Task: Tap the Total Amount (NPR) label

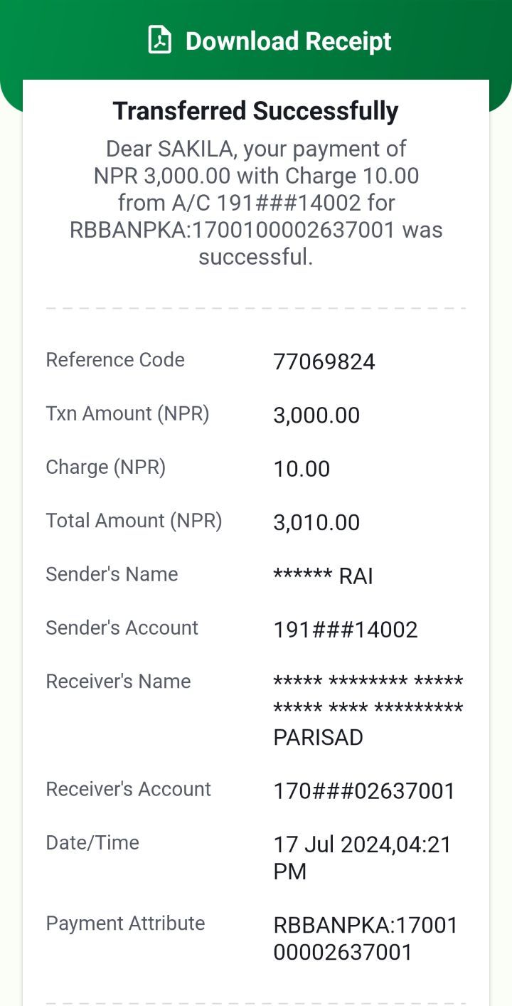Action: (x=134, y=521)
